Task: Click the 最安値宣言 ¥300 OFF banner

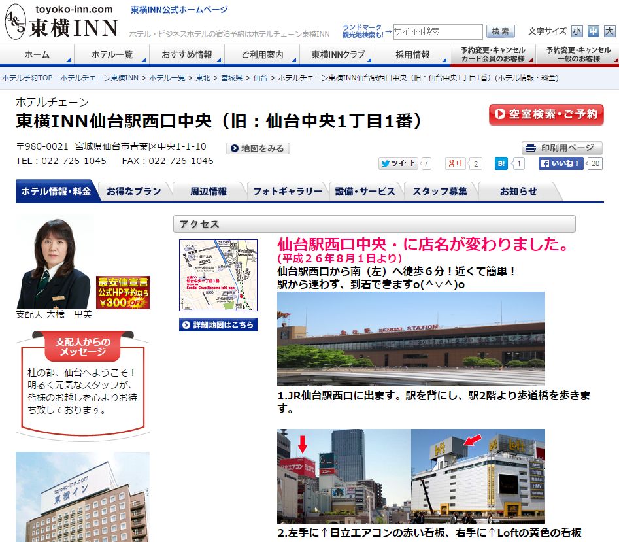Action: pyautogui.click(x=123, y=292)
